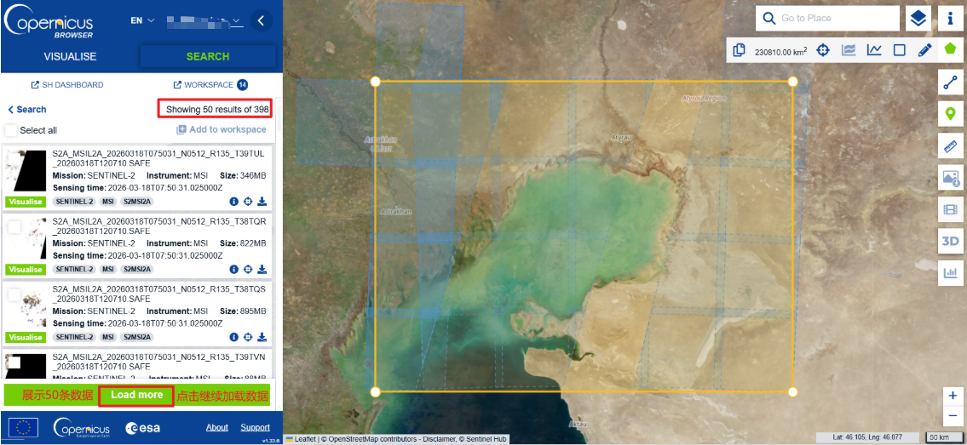Open the image download tool
The image size is (967, 445).
(x=950, y=178)
